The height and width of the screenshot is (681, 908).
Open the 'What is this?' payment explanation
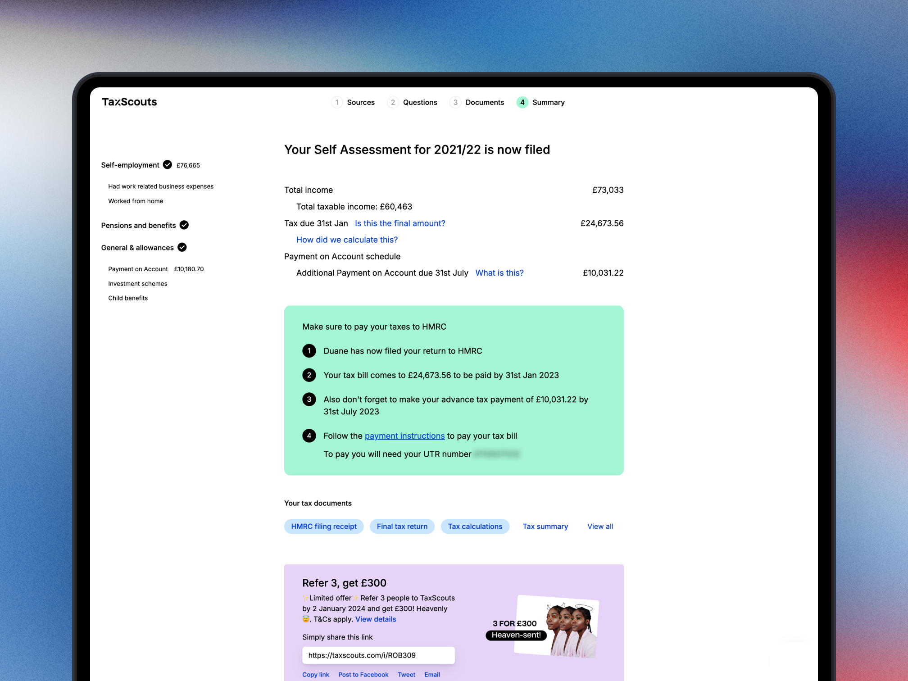(499, 273)
